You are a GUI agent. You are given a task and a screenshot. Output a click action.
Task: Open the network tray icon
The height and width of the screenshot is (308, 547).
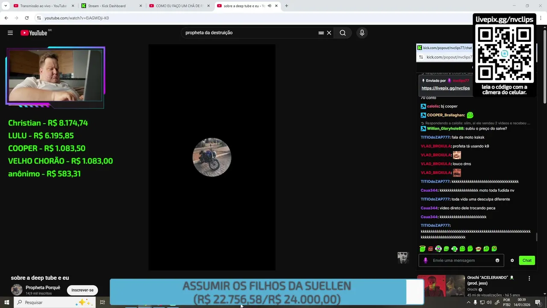[x=482, y=302]
